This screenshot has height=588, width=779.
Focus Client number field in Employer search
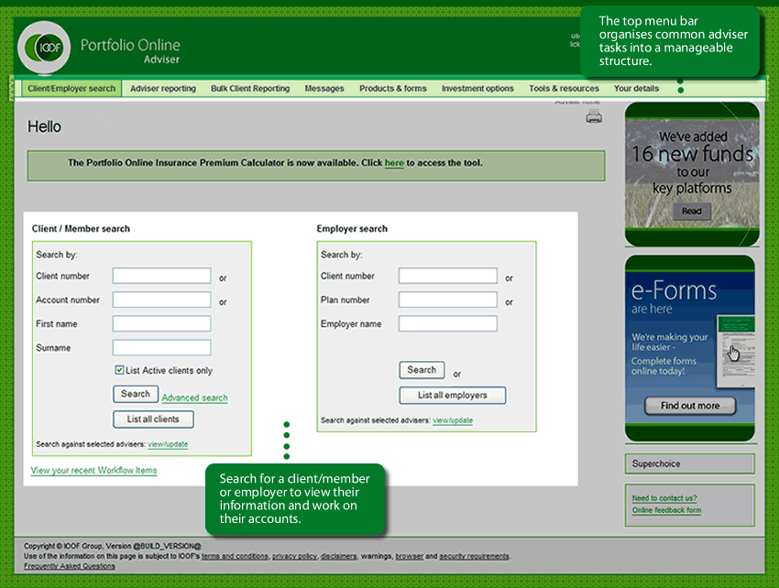[448, 276]
